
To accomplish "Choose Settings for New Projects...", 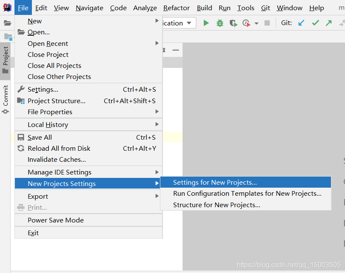I will (x=245, y=182).
